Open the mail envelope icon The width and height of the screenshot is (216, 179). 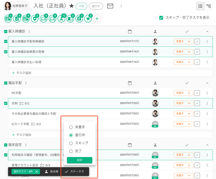(110, 6)
